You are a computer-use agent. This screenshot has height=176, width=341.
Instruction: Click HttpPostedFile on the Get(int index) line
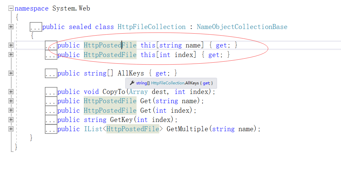110,110
